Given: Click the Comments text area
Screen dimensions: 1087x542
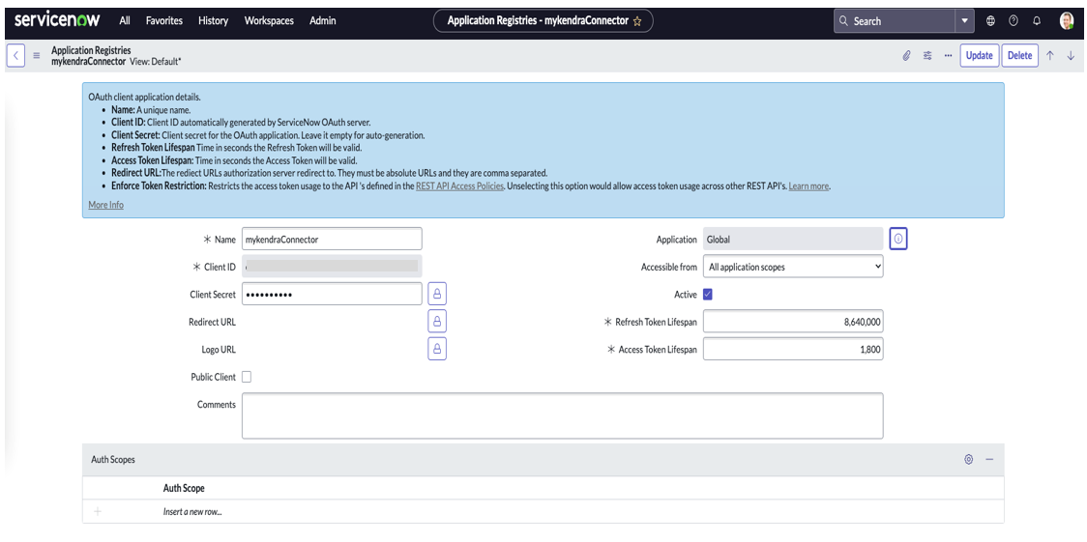Looking at the screenshot, I should click(x=562, y=415).
